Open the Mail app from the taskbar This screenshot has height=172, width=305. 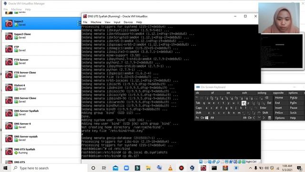pyautogui.click(x=115, y=168)
